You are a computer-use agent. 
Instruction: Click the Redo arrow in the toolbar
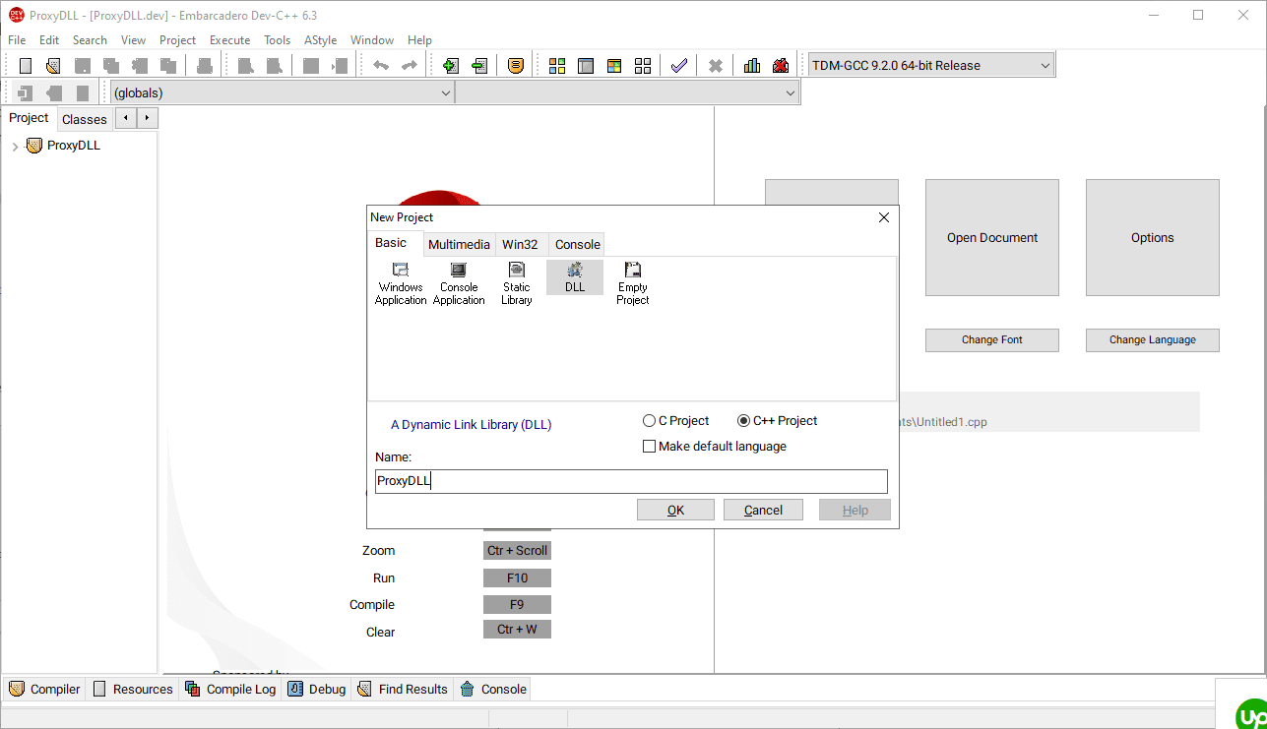coord(410,66)
